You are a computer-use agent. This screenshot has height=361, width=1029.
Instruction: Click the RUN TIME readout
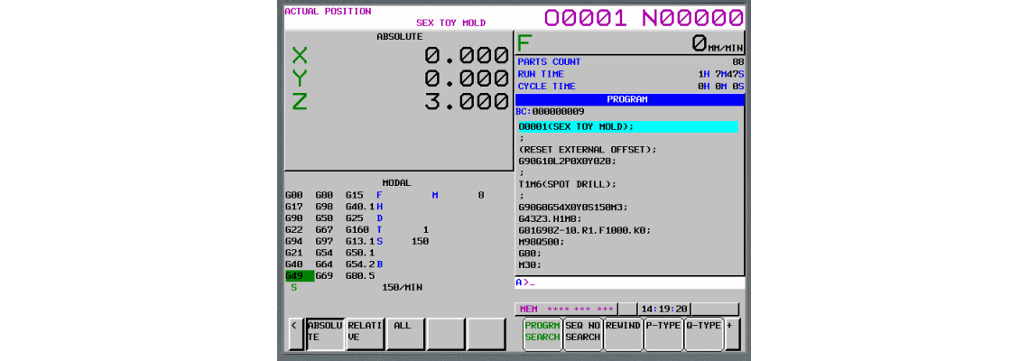pyautogui.click(x=720, y=74)
